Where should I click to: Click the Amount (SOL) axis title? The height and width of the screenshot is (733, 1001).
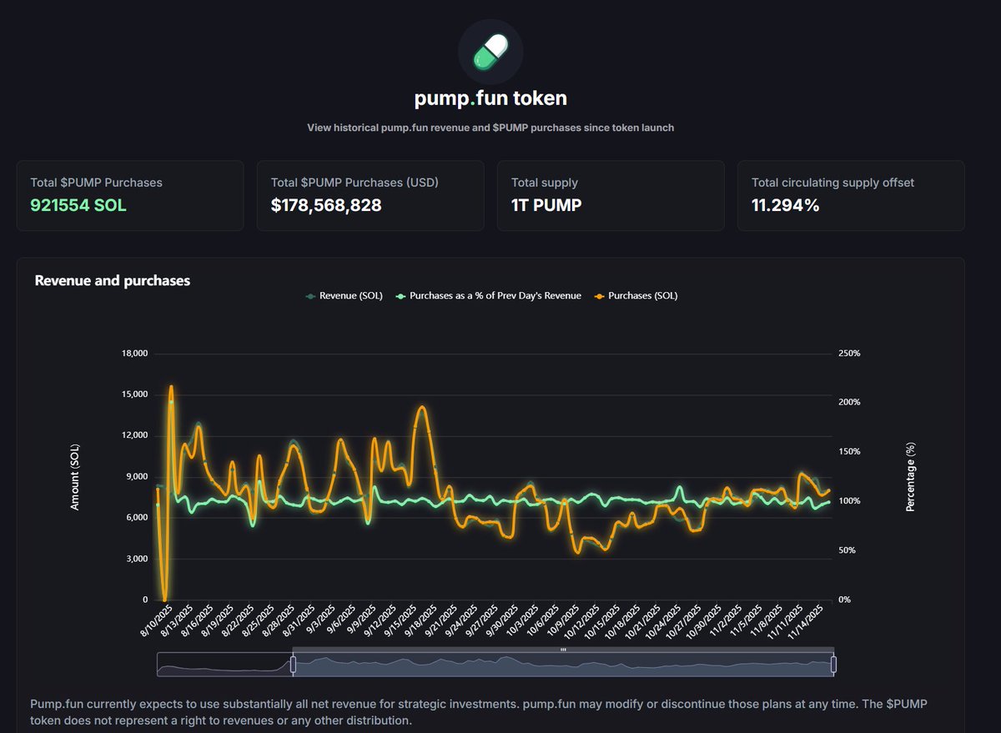point(75,476)
